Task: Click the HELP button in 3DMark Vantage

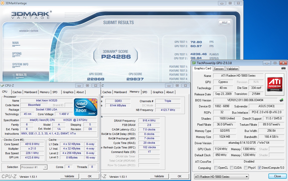Action: click(x=225, y=22)
